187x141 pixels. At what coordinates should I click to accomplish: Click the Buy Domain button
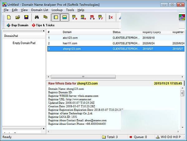[x=17, y=25]
